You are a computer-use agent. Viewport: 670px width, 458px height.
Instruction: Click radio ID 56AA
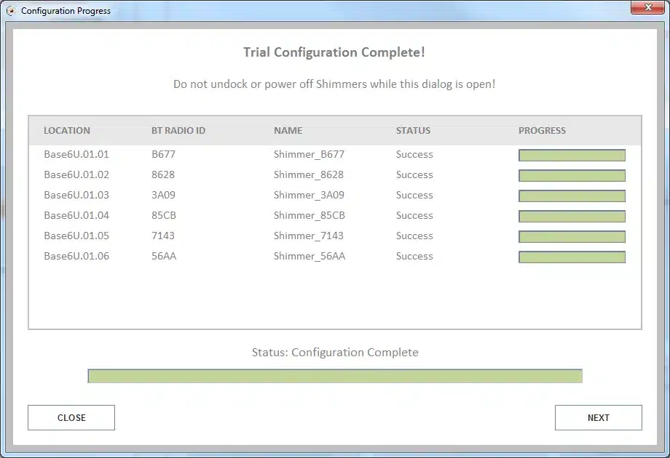click(x=164, y=256)
